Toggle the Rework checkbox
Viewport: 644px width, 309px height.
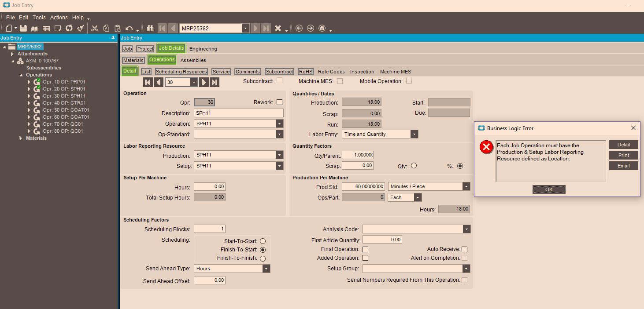click(279, 102)
